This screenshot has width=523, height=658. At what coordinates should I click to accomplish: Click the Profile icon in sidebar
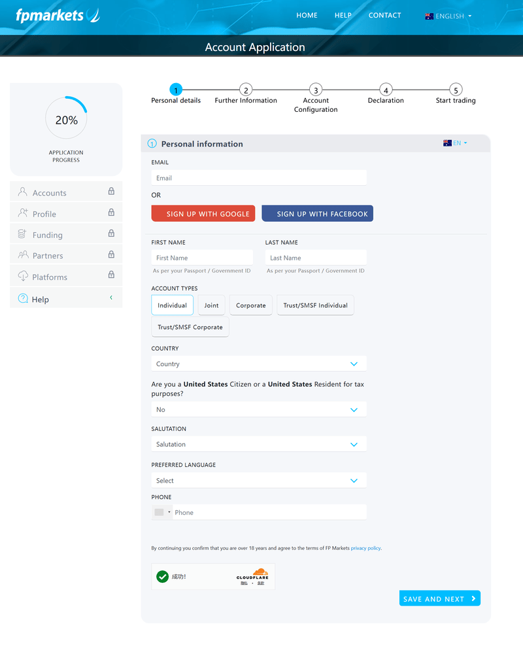[23, 213]
